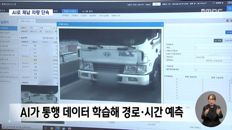Switch to grid layout view icon
Viewport: 232px width, 130px height.
tap(227, 21)
